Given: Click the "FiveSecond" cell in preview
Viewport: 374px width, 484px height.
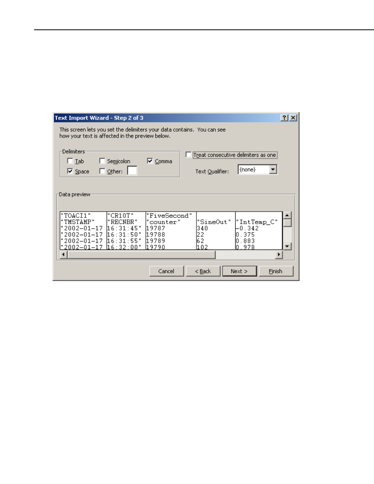Looking at the screenshot, I should click(x=169, y=216).
